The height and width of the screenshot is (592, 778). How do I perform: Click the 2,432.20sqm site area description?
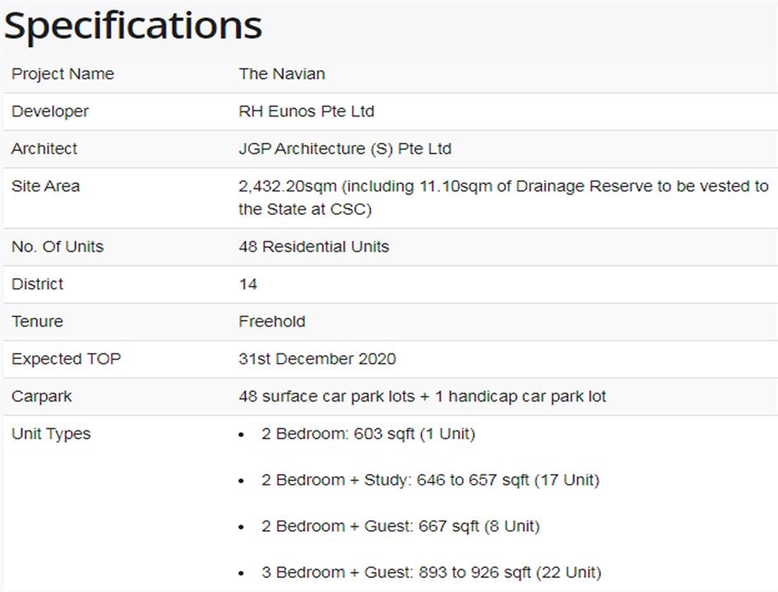(x=502, y=197)
